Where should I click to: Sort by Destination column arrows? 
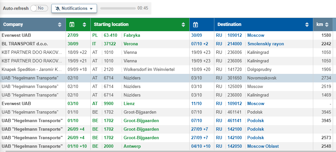[x=307, y=25]
